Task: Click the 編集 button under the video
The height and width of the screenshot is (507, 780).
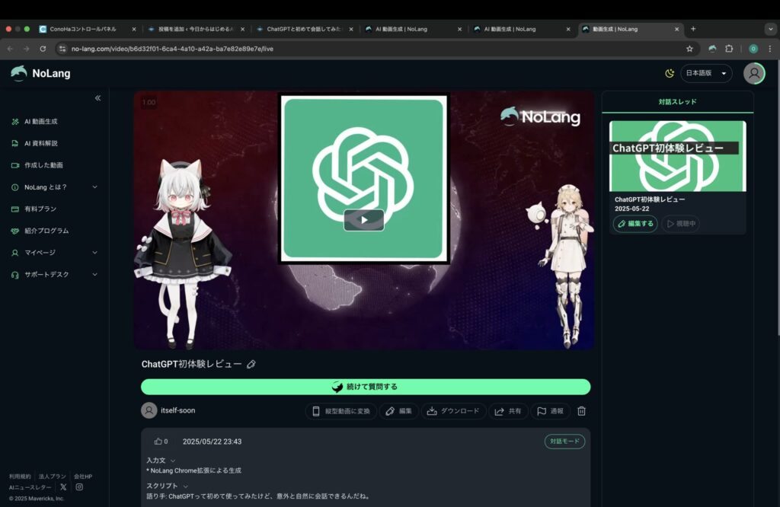Action: 398,411
